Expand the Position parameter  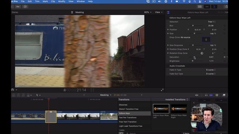point(168,29)
